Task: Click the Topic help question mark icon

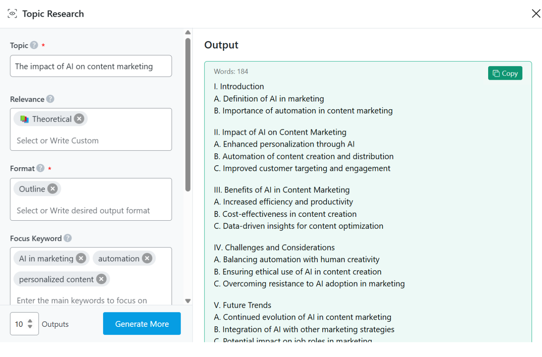Action: pyautogui.click(x=34, y=45)
